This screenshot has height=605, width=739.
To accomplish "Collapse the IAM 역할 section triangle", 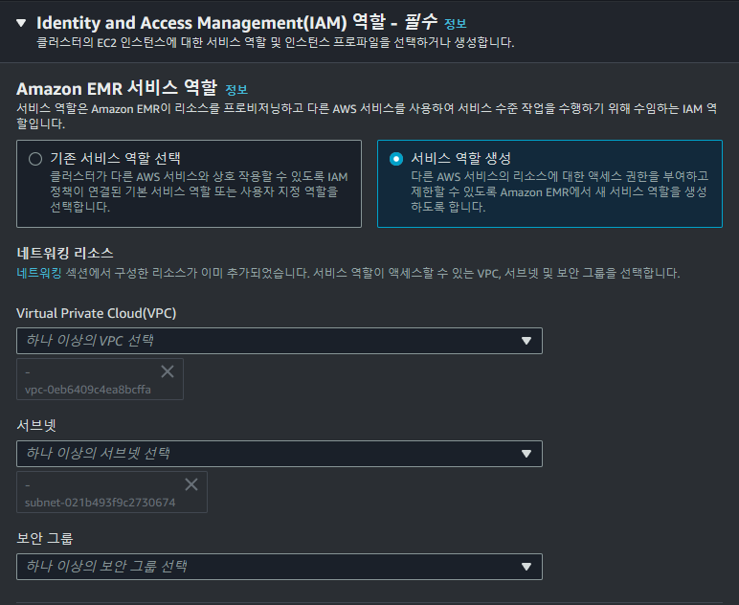I will click(x=21, y=23).
